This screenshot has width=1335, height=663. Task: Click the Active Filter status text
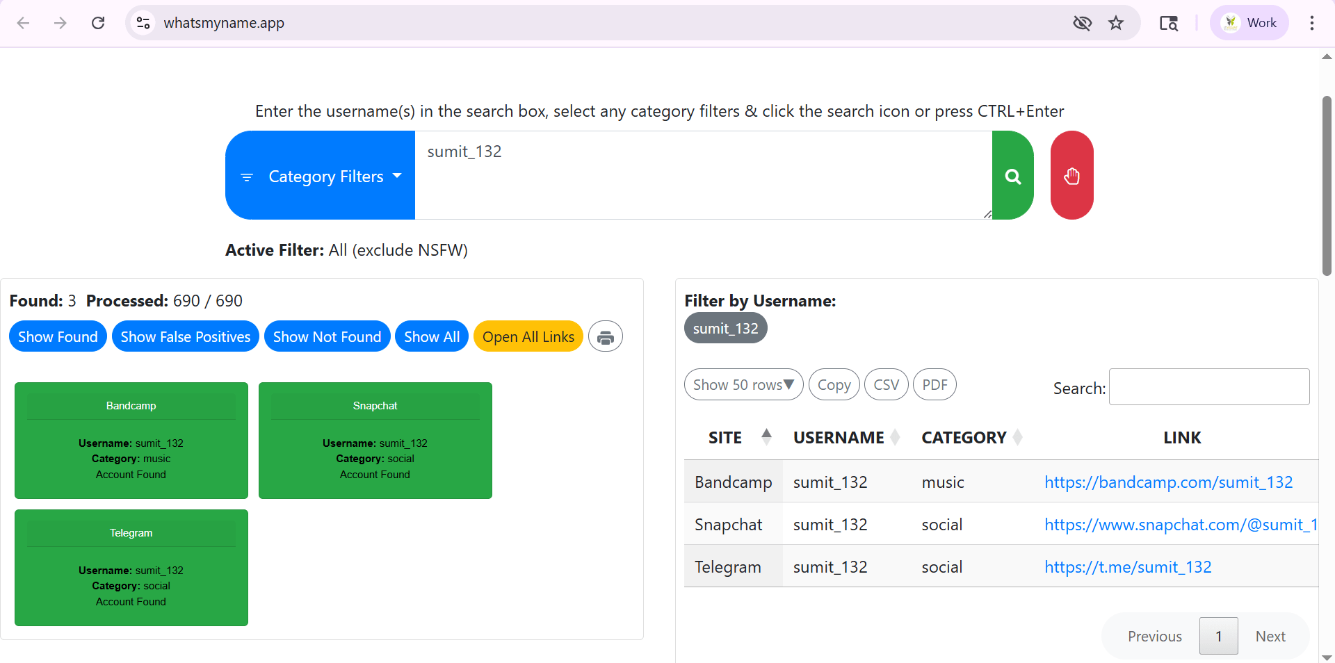click(346, 250)
